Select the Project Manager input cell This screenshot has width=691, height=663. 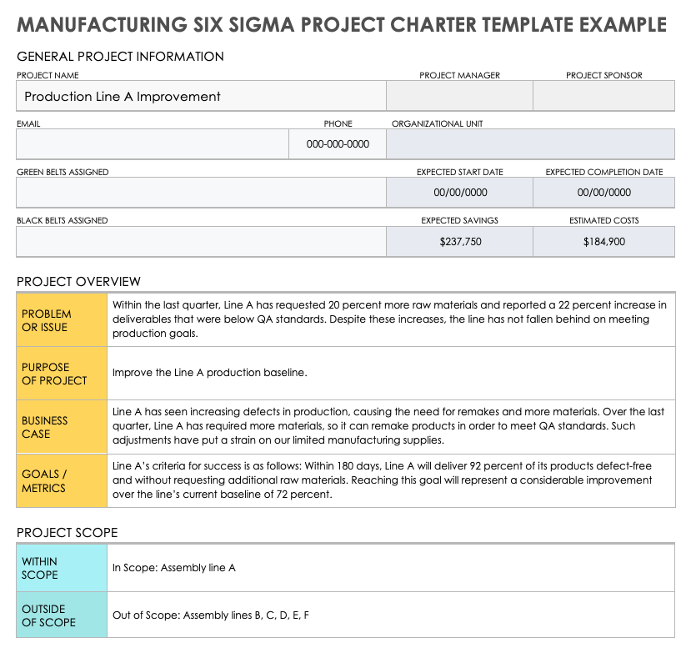pyautogui.click(x=459, y=97)
